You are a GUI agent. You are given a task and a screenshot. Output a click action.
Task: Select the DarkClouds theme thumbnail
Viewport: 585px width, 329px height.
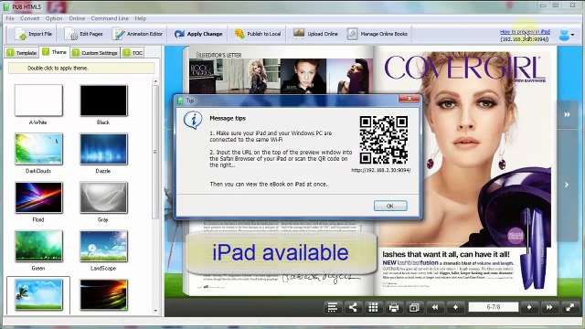pos(38,149)
